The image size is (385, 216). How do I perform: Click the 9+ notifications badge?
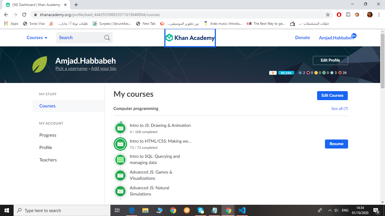(354, 36)
